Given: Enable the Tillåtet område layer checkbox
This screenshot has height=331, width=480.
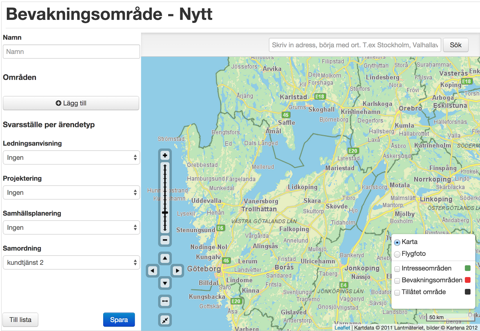Looking at the screenshot, I should tap(397, 292).
